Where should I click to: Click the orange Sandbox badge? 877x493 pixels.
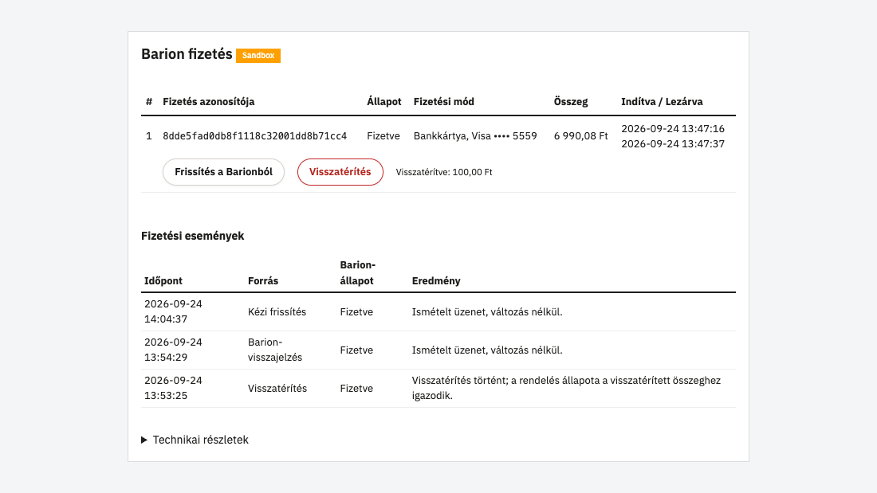click(x=258, y=55)
